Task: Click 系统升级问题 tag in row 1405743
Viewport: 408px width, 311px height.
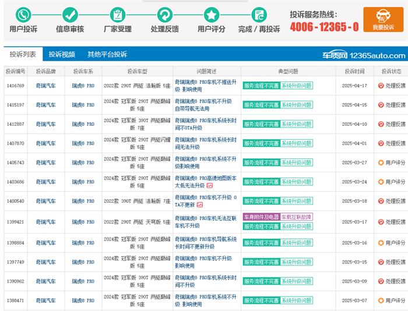Action: 296,162
